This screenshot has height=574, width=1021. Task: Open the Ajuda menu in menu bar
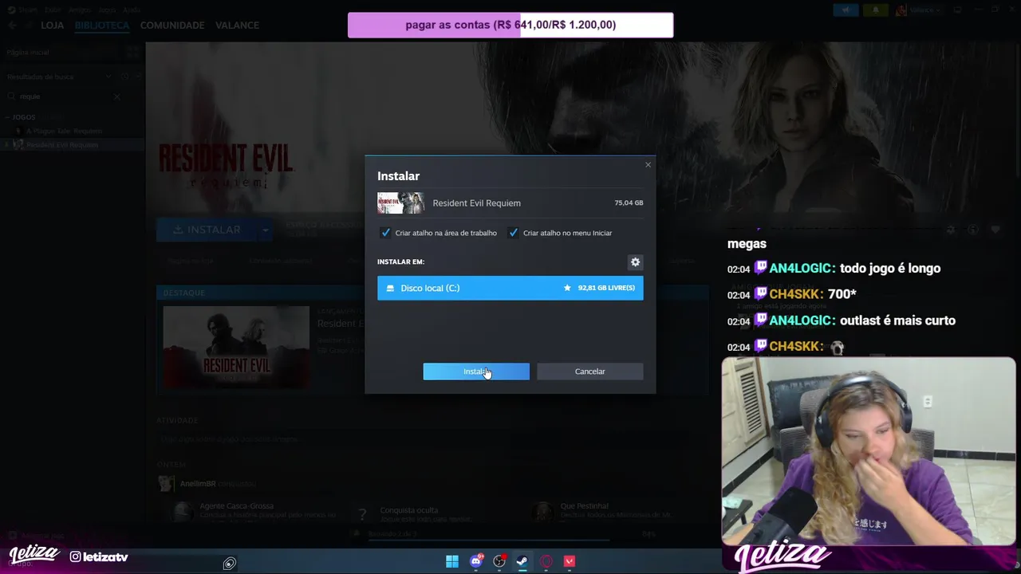pyautogui.click(x=132, y=10)
